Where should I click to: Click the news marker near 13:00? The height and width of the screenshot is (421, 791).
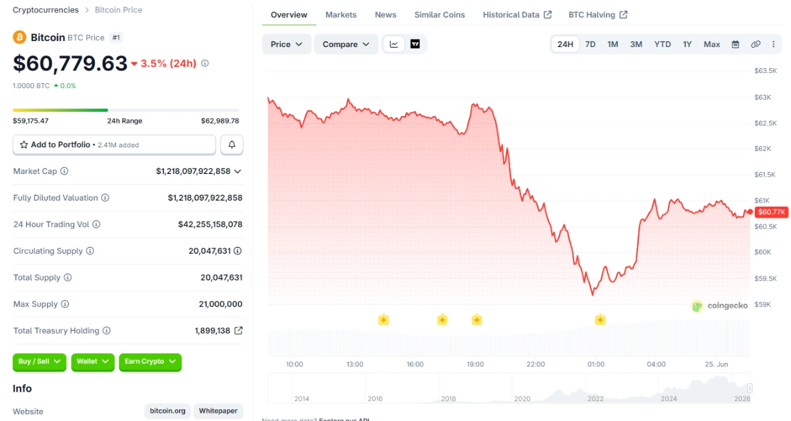383,319
